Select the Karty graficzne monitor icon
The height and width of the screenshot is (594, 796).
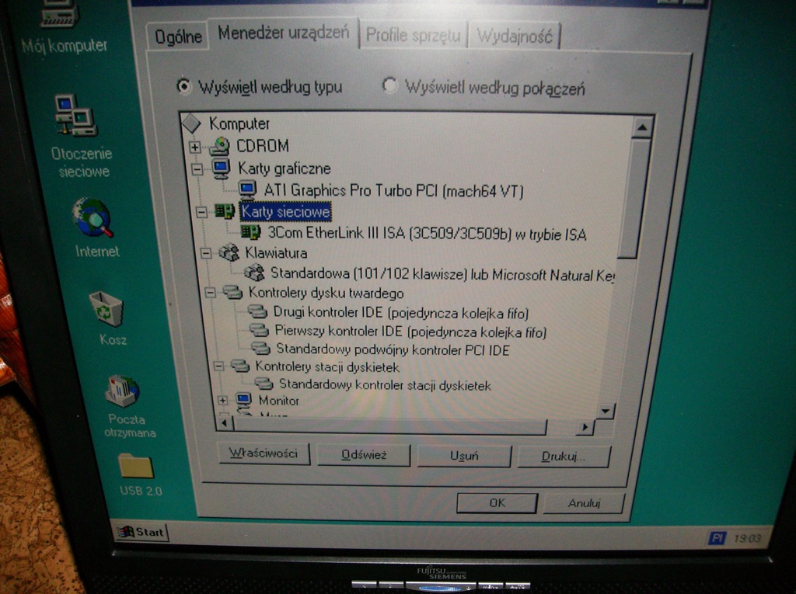pyautogui.click(x=222, y=168)
